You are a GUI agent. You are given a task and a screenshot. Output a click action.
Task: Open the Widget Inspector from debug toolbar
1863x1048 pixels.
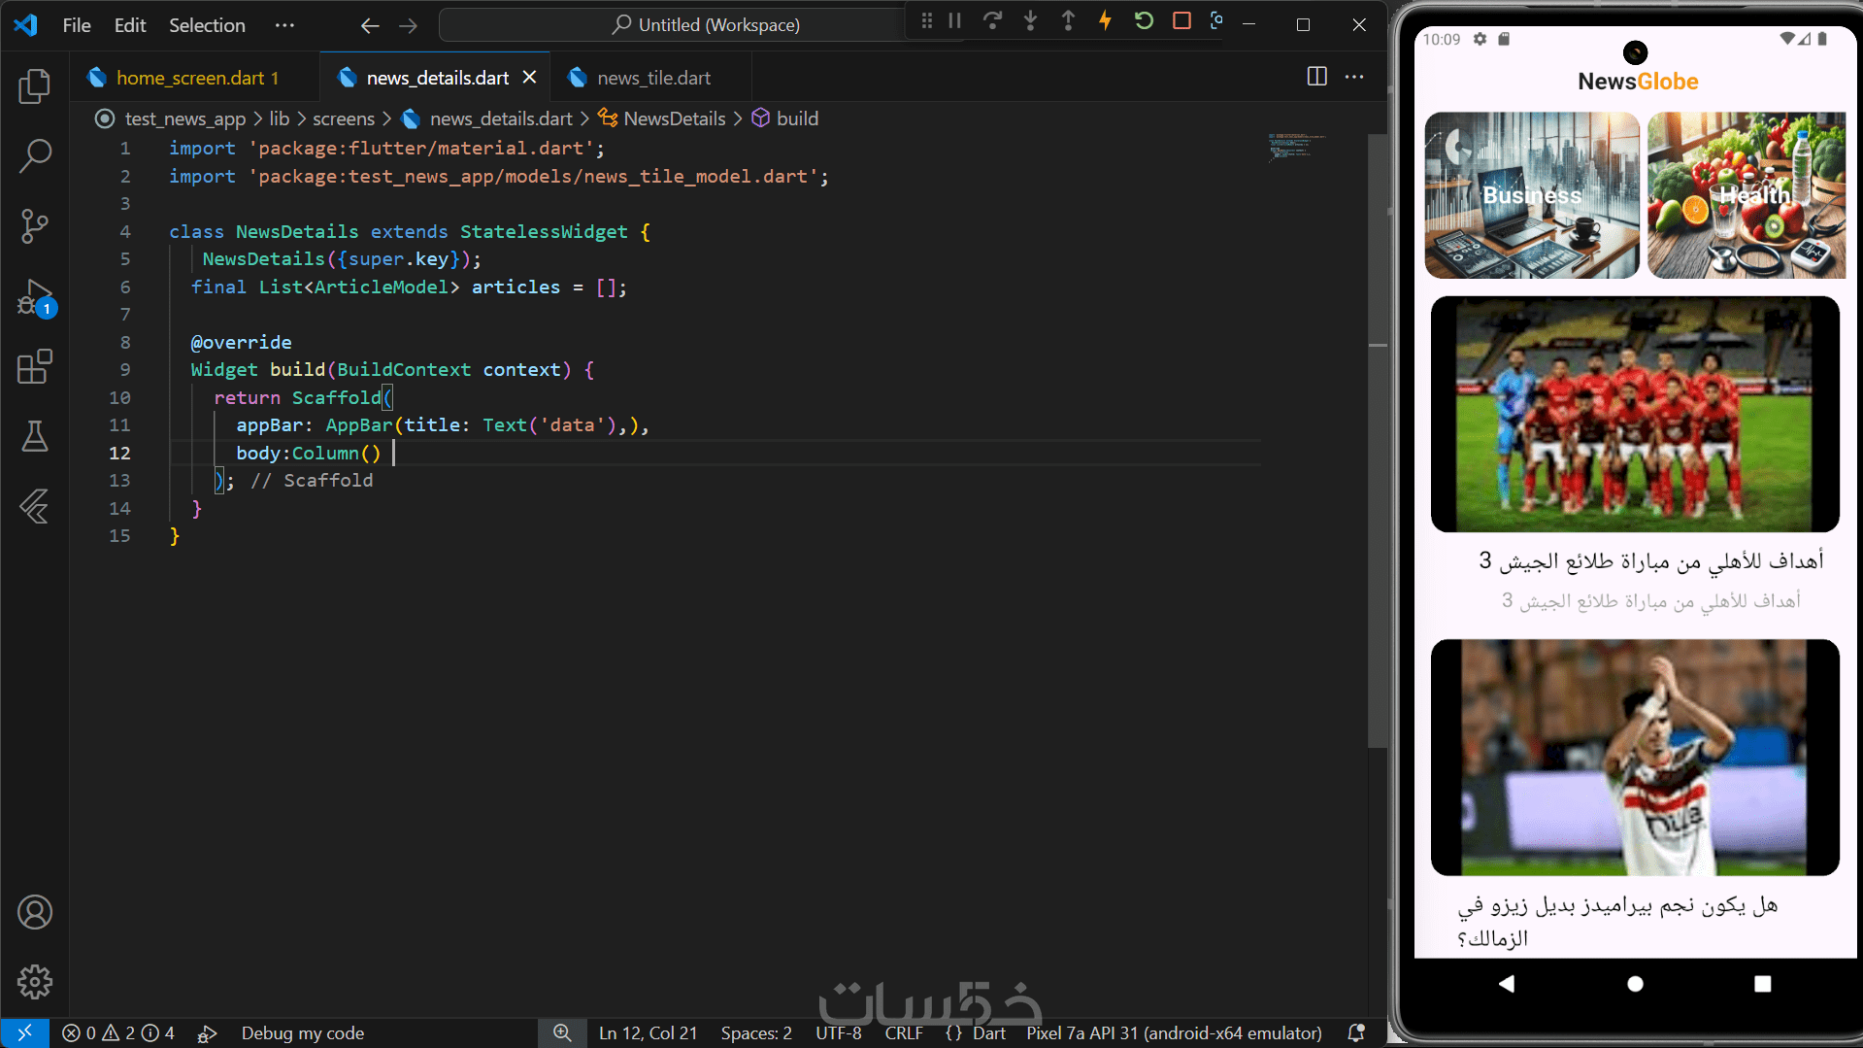(1216, 20)
